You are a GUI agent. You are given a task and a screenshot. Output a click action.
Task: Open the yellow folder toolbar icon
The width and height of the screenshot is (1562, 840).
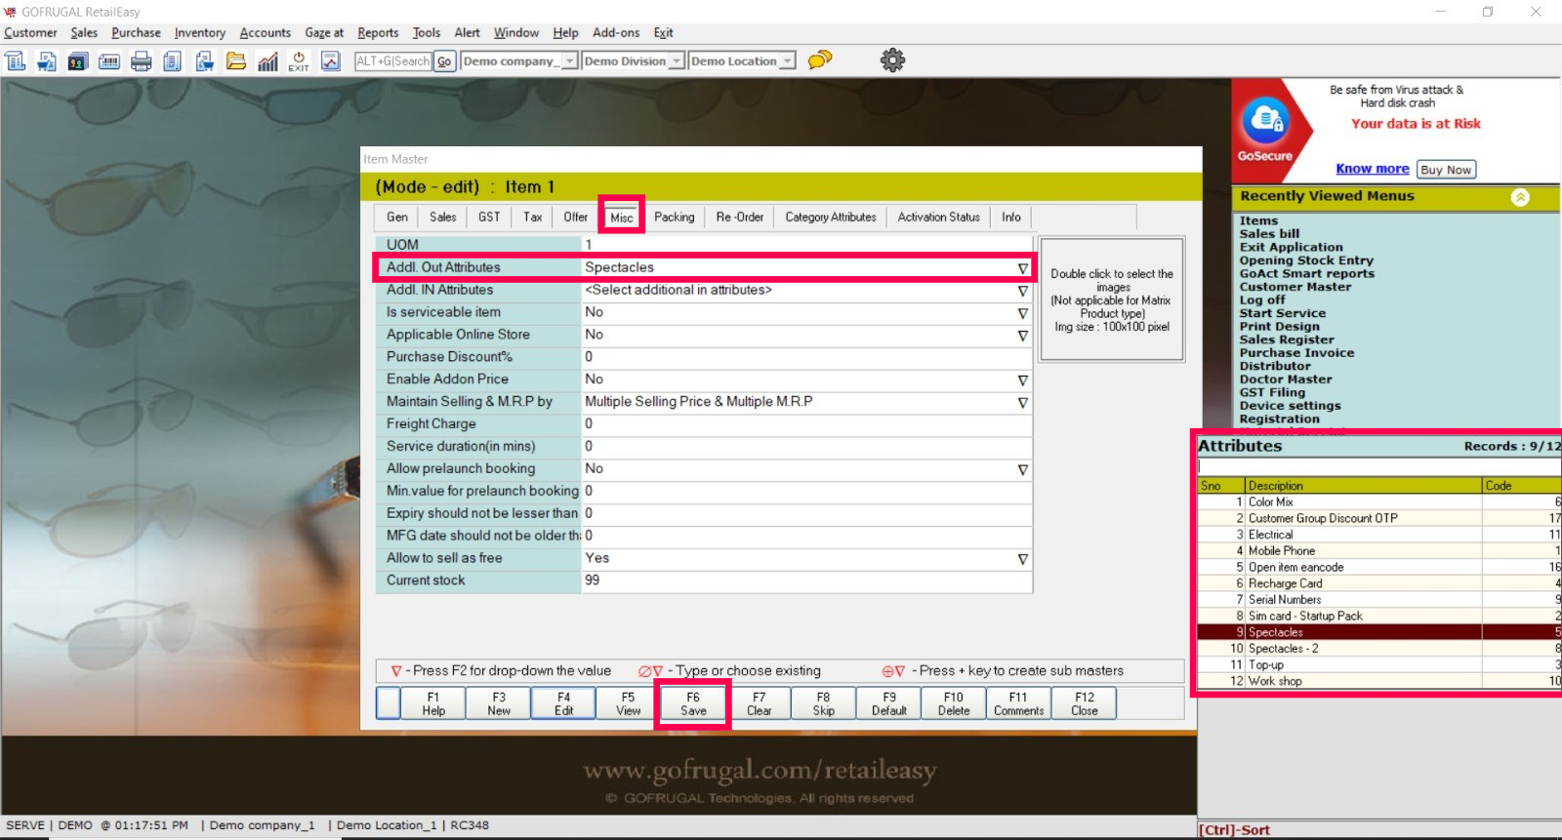[x=236, y=61]
